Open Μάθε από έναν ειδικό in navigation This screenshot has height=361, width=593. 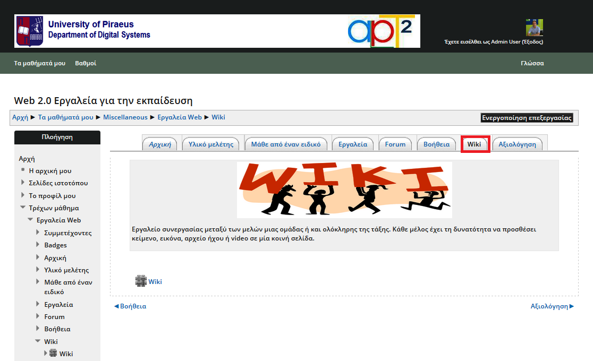(x=68, y=287)
